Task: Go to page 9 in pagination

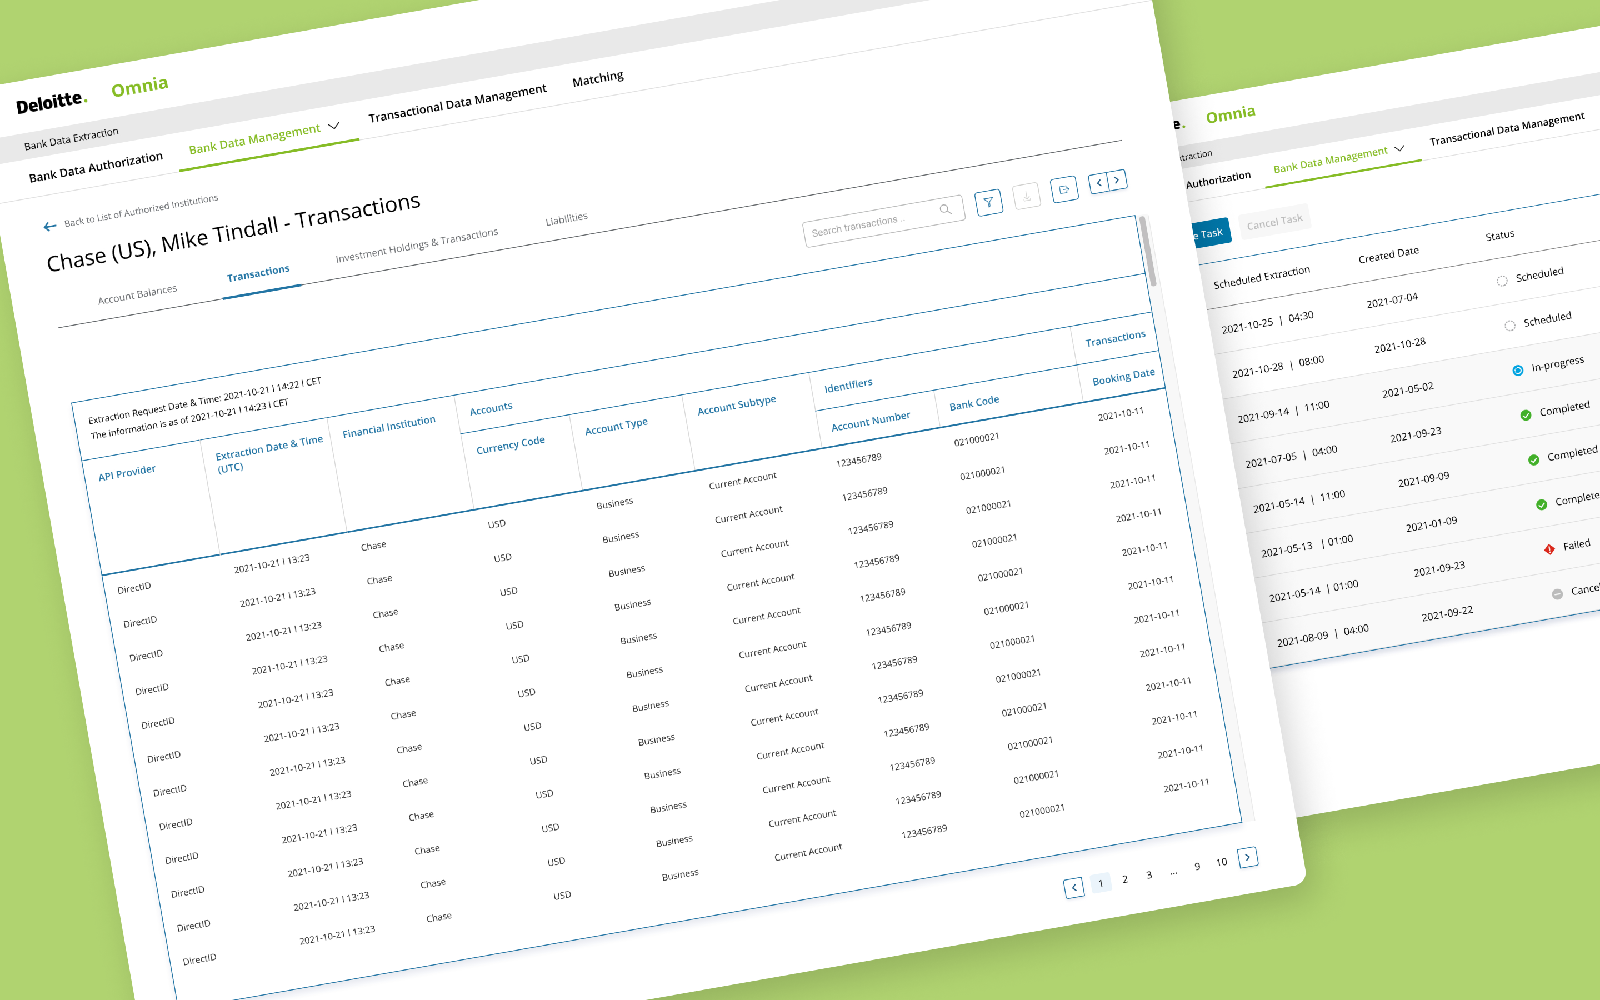Action: click(1197, 867)
